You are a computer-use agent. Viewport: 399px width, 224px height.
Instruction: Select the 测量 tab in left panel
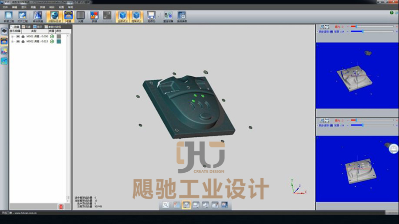point(15,27)
